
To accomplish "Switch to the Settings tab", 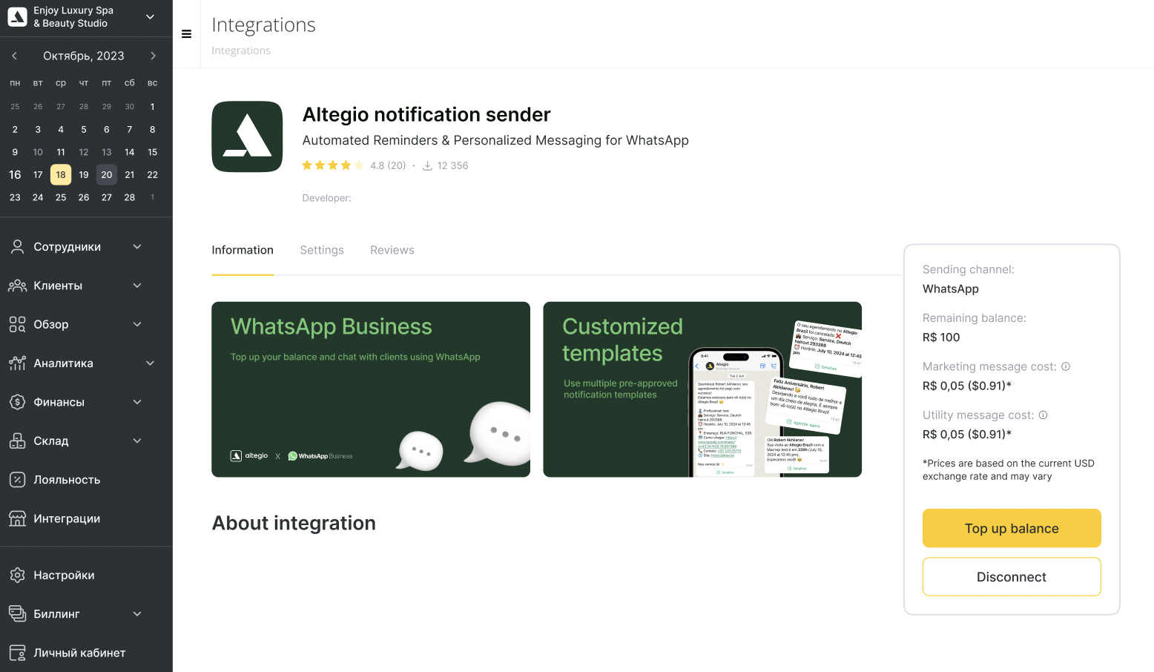I will (322, 251).
